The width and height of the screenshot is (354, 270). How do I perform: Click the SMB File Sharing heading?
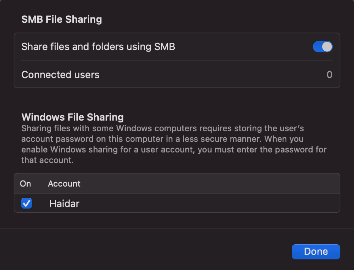(x=62, y=19)
